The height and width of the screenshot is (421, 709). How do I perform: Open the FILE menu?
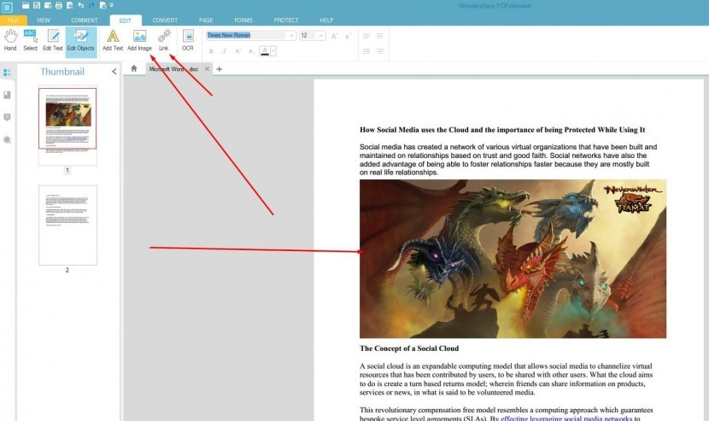[13, 20]
